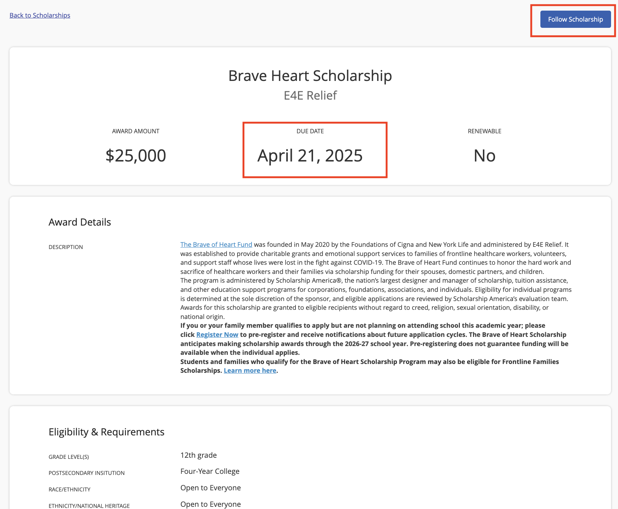
Task: Click Open to Everyone beside ETHNICITY/NATIONAL HERITAGE
Action: coord(211,504)
